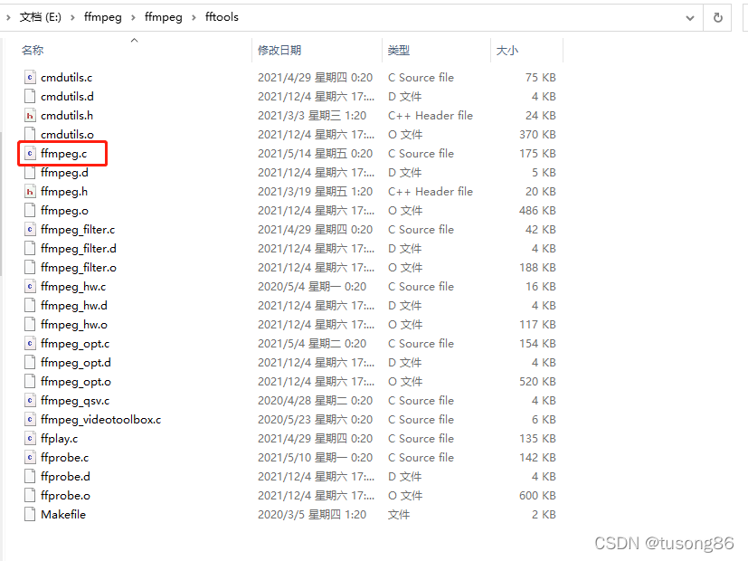Select the file name ffprobe.c
The width and height of the screenshot is (748, 561).
click(x=64, y=458)
